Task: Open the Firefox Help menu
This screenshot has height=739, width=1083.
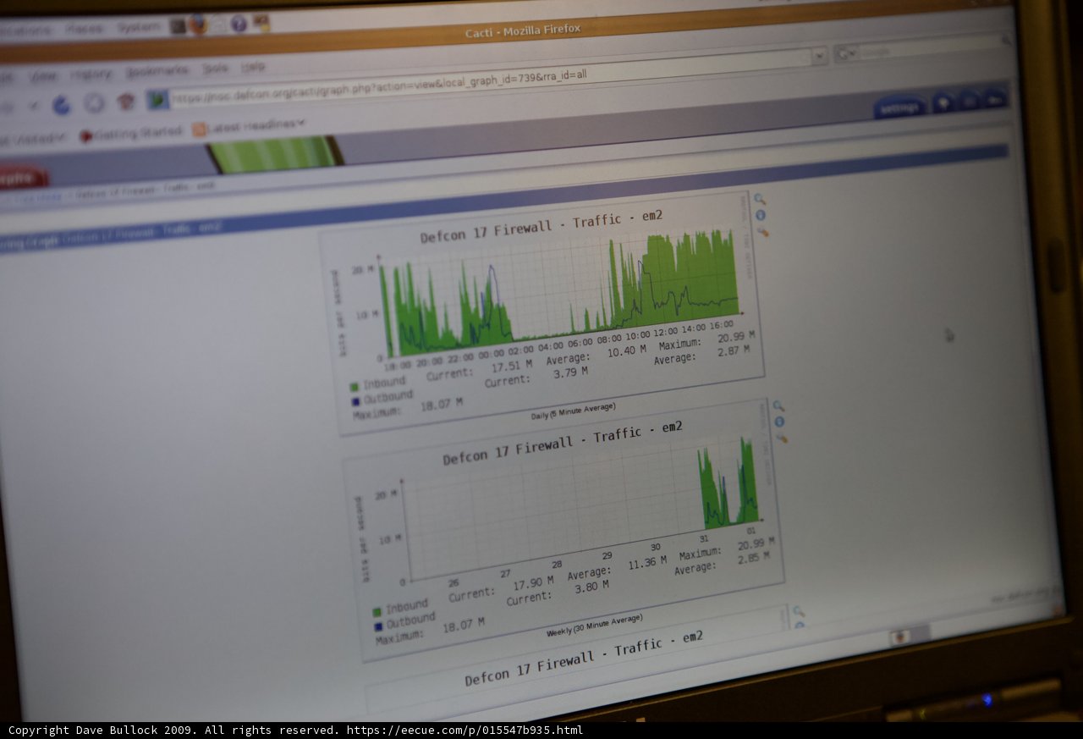Action: pyautogui.click(x=253, y=67)
